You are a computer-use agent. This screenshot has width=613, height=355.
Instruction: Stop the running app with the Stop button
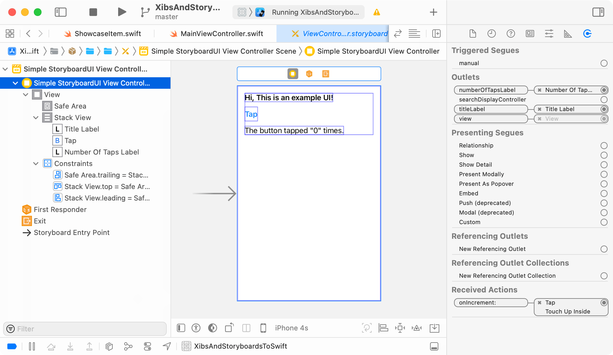(x=93, y=12)
